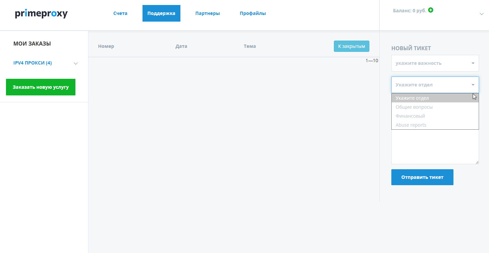Image resolution: width=489 pixels, height=253 pixels.
Task: Expand the account menu chevron near balance
Action: [482, 14]
